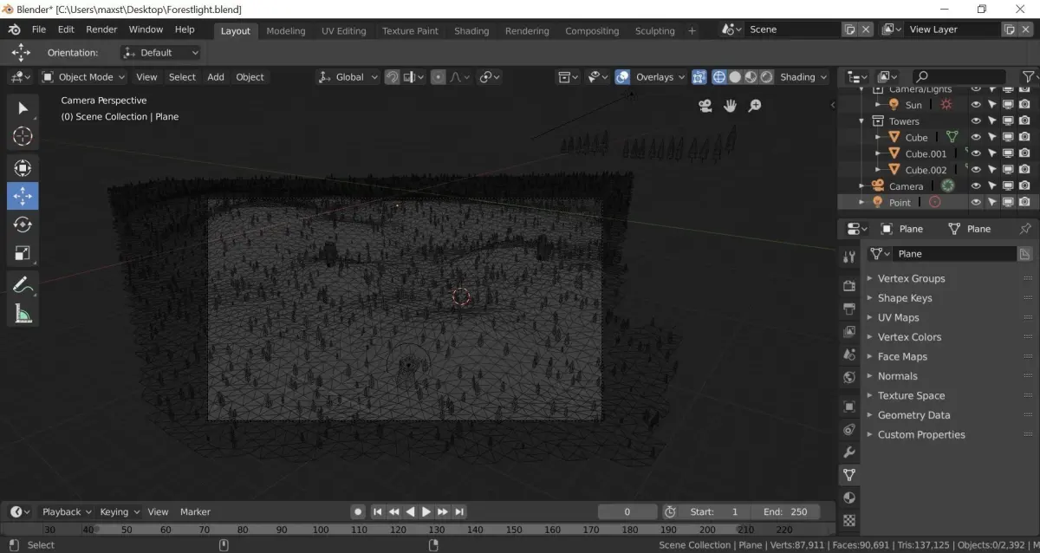The image size is (1040, 553).
Task: Click the Blender logo menu icon
Action: 15,29
